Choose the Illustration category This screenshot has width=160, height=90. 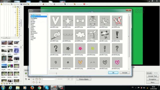point(34,33)
